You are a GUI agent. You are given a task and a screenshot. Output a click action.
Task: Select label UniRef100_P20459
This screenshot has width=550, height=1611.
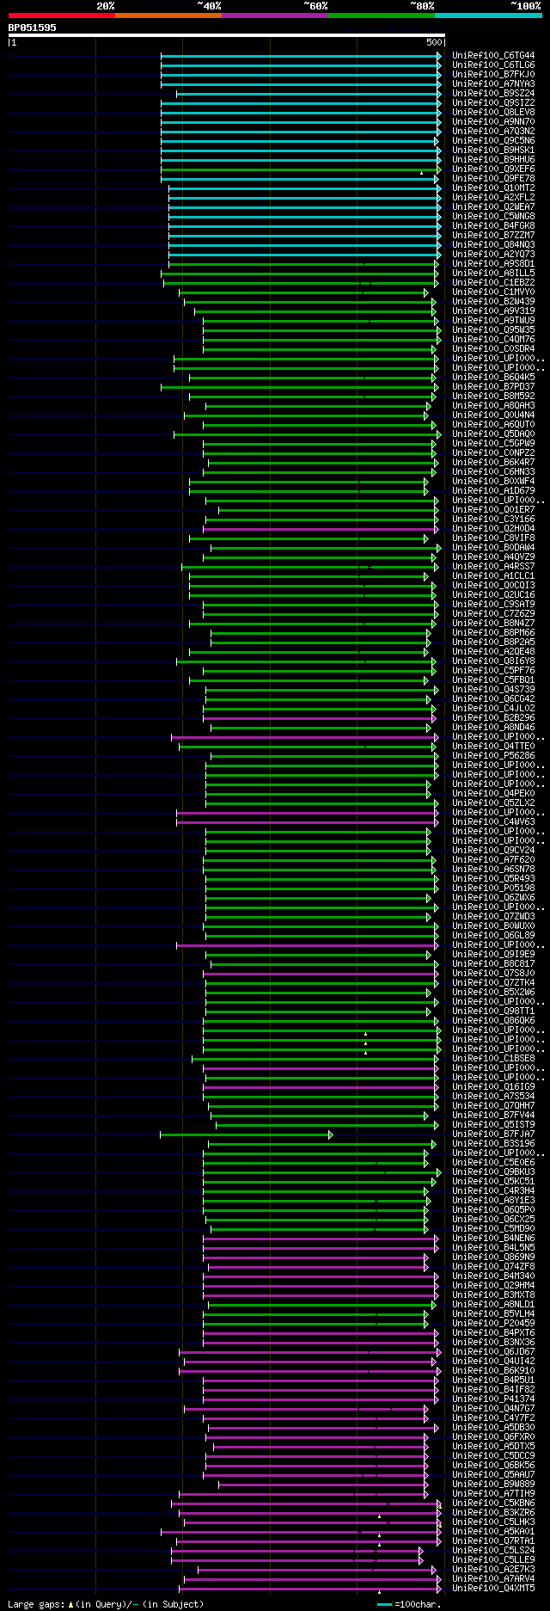click(493, 1324)
